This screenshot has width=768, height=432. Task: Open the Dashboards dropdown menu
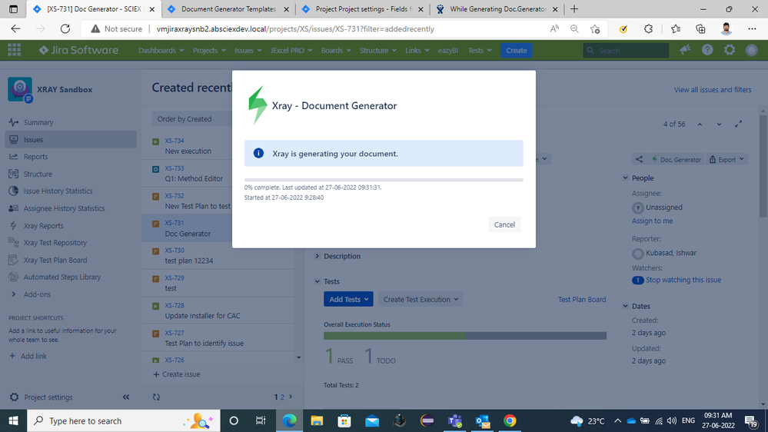[x=161, y=51]
